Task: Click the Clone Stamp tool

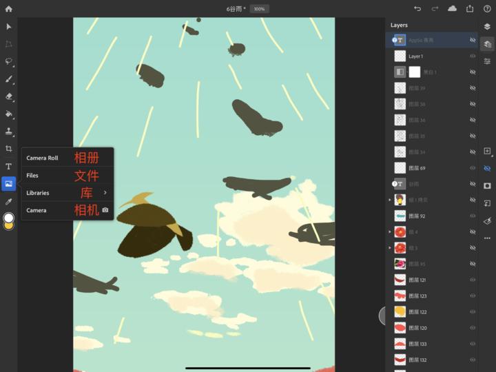Action: pyautogui.click(x=9, y=131)
